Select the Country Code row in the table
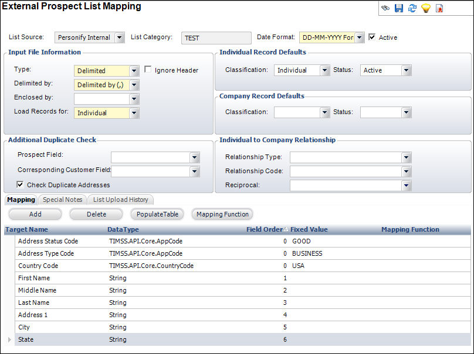The width and height of the screenshot is (474, 354). tap(38, 266)
